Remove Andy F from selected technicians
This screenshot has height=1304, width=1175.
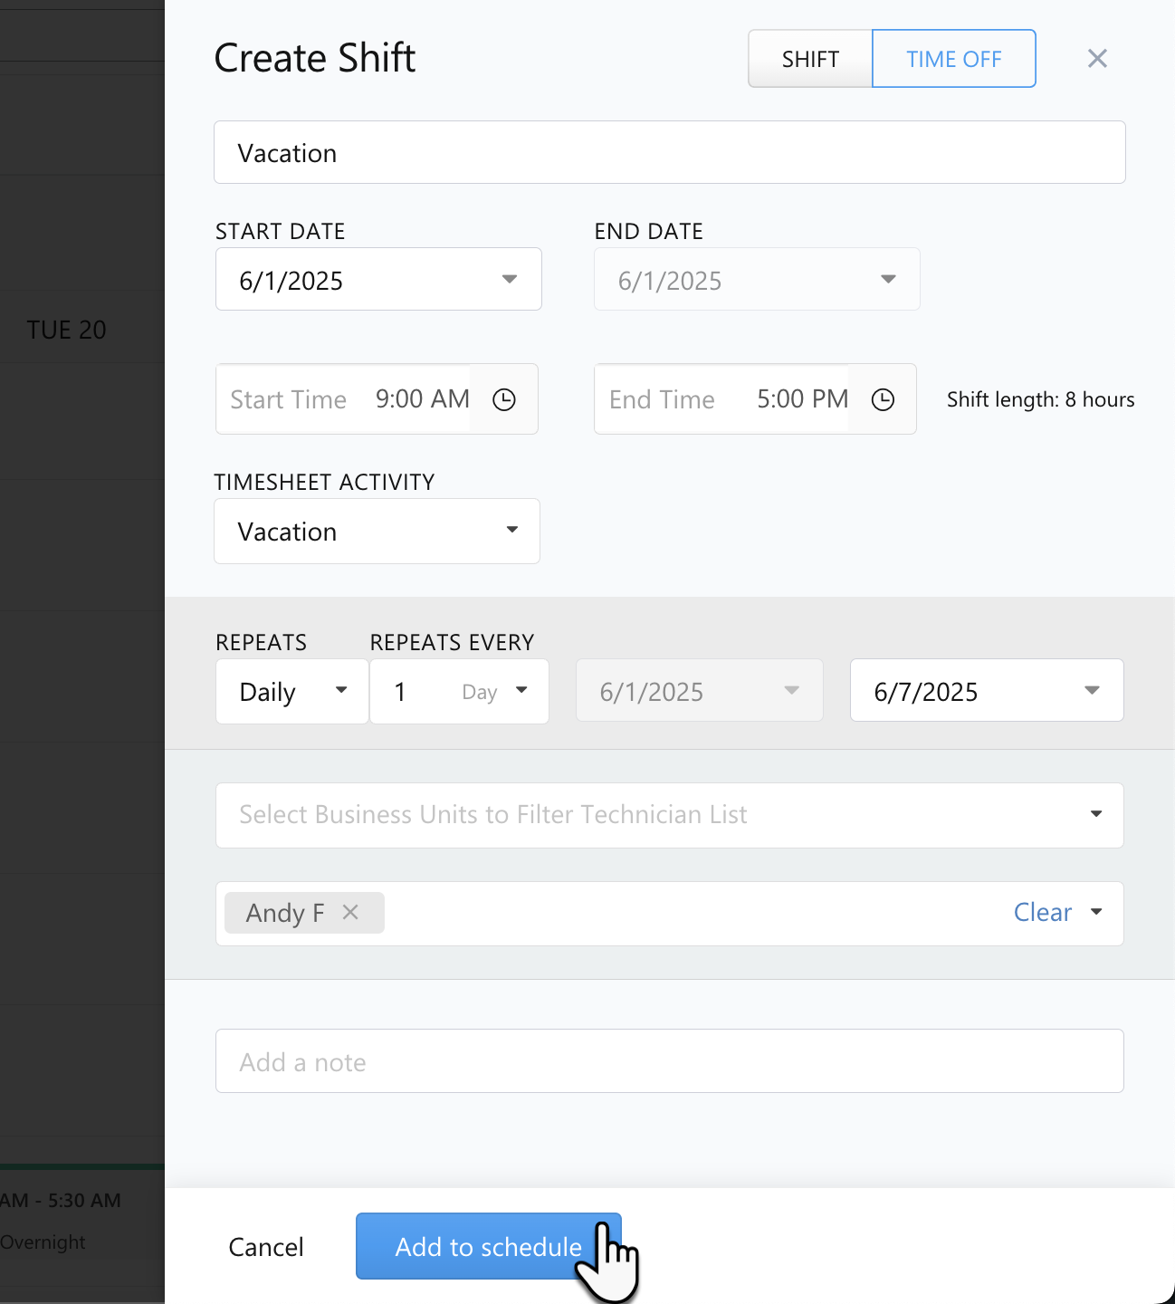350,913
